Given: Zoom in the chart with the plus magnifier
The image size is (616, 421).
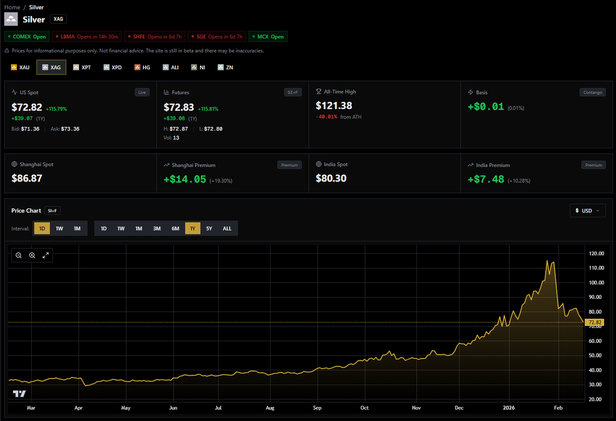Looking at the screenshot, I should point(32,255).
